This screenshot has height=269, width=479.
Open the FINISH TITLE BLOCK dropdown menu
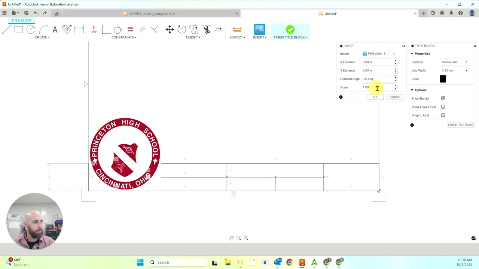tap(290, 37)
